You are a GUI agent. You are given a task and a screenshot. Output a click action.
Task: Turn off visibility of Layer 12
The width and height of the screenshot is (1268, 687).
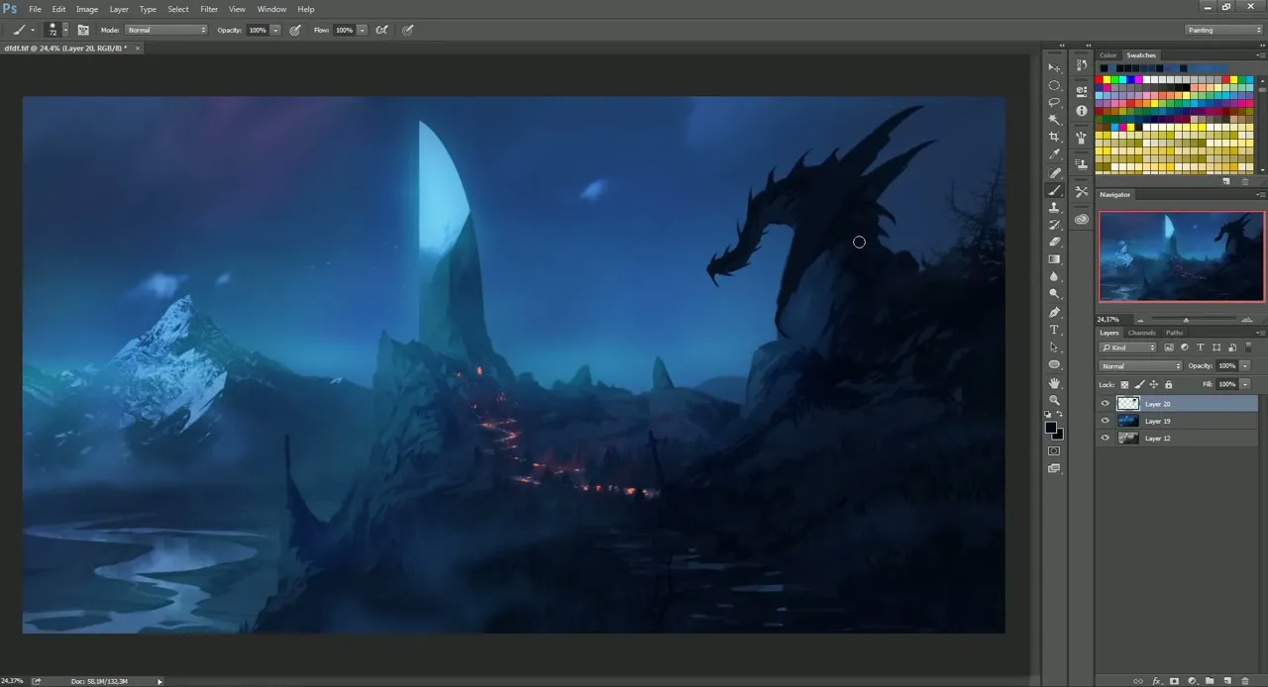1106,438
